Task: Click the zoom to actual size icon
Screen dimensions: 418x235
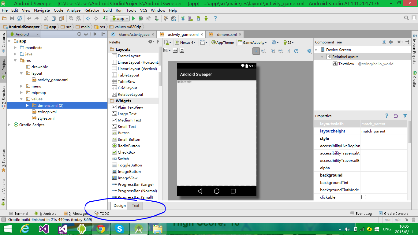Action: (263, 51)
